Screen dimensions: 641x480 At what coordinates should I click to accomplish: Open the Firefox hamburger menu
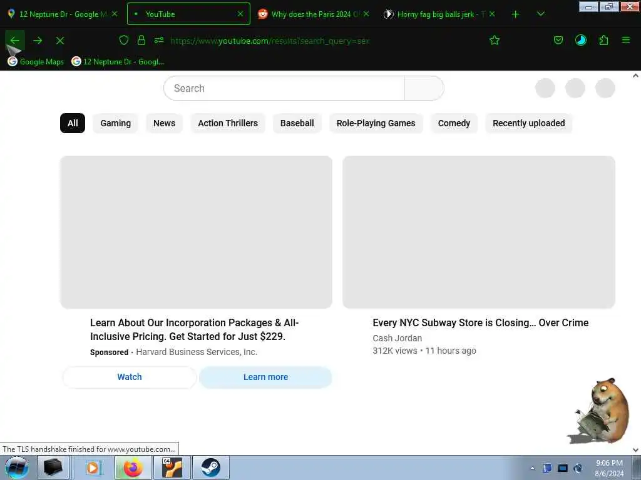click(626, 40)
